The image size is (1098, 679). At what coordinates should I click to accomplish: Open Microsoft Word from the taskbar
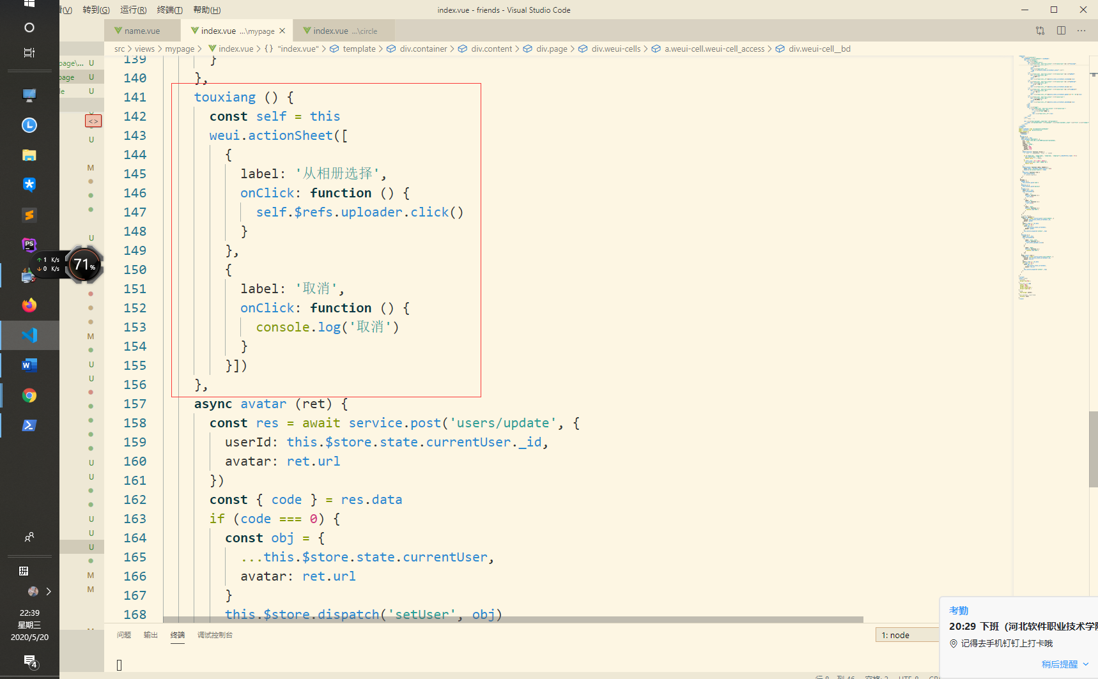coord(29,365)
